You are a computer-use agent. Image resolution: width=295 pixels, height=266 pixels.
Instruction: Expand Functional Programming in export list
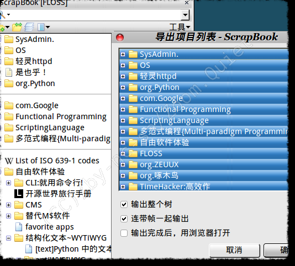(123, 109)
